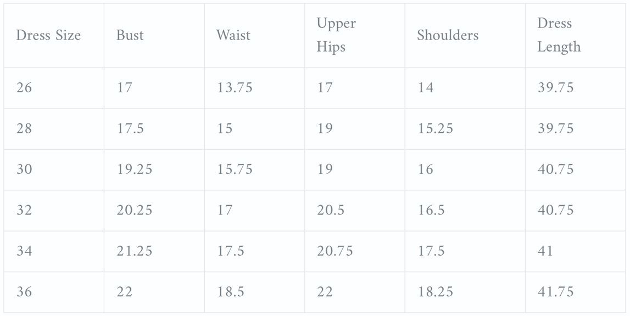
Task: Click upper hips value 20.75
Action: (335, 251)
